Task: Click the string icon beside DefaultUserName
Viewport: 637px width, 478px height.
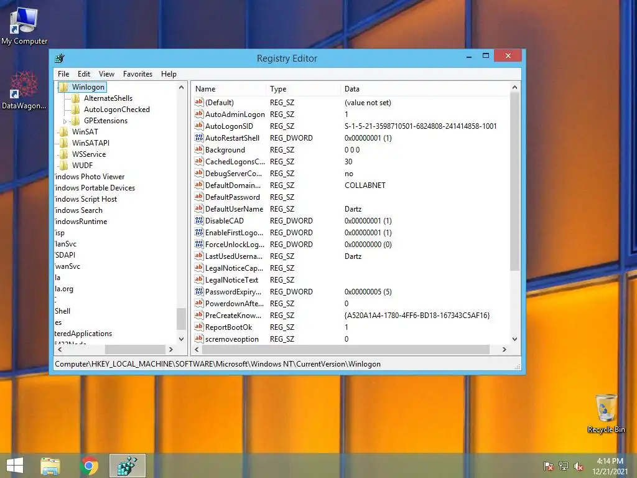Action: (x=198, y=209)
